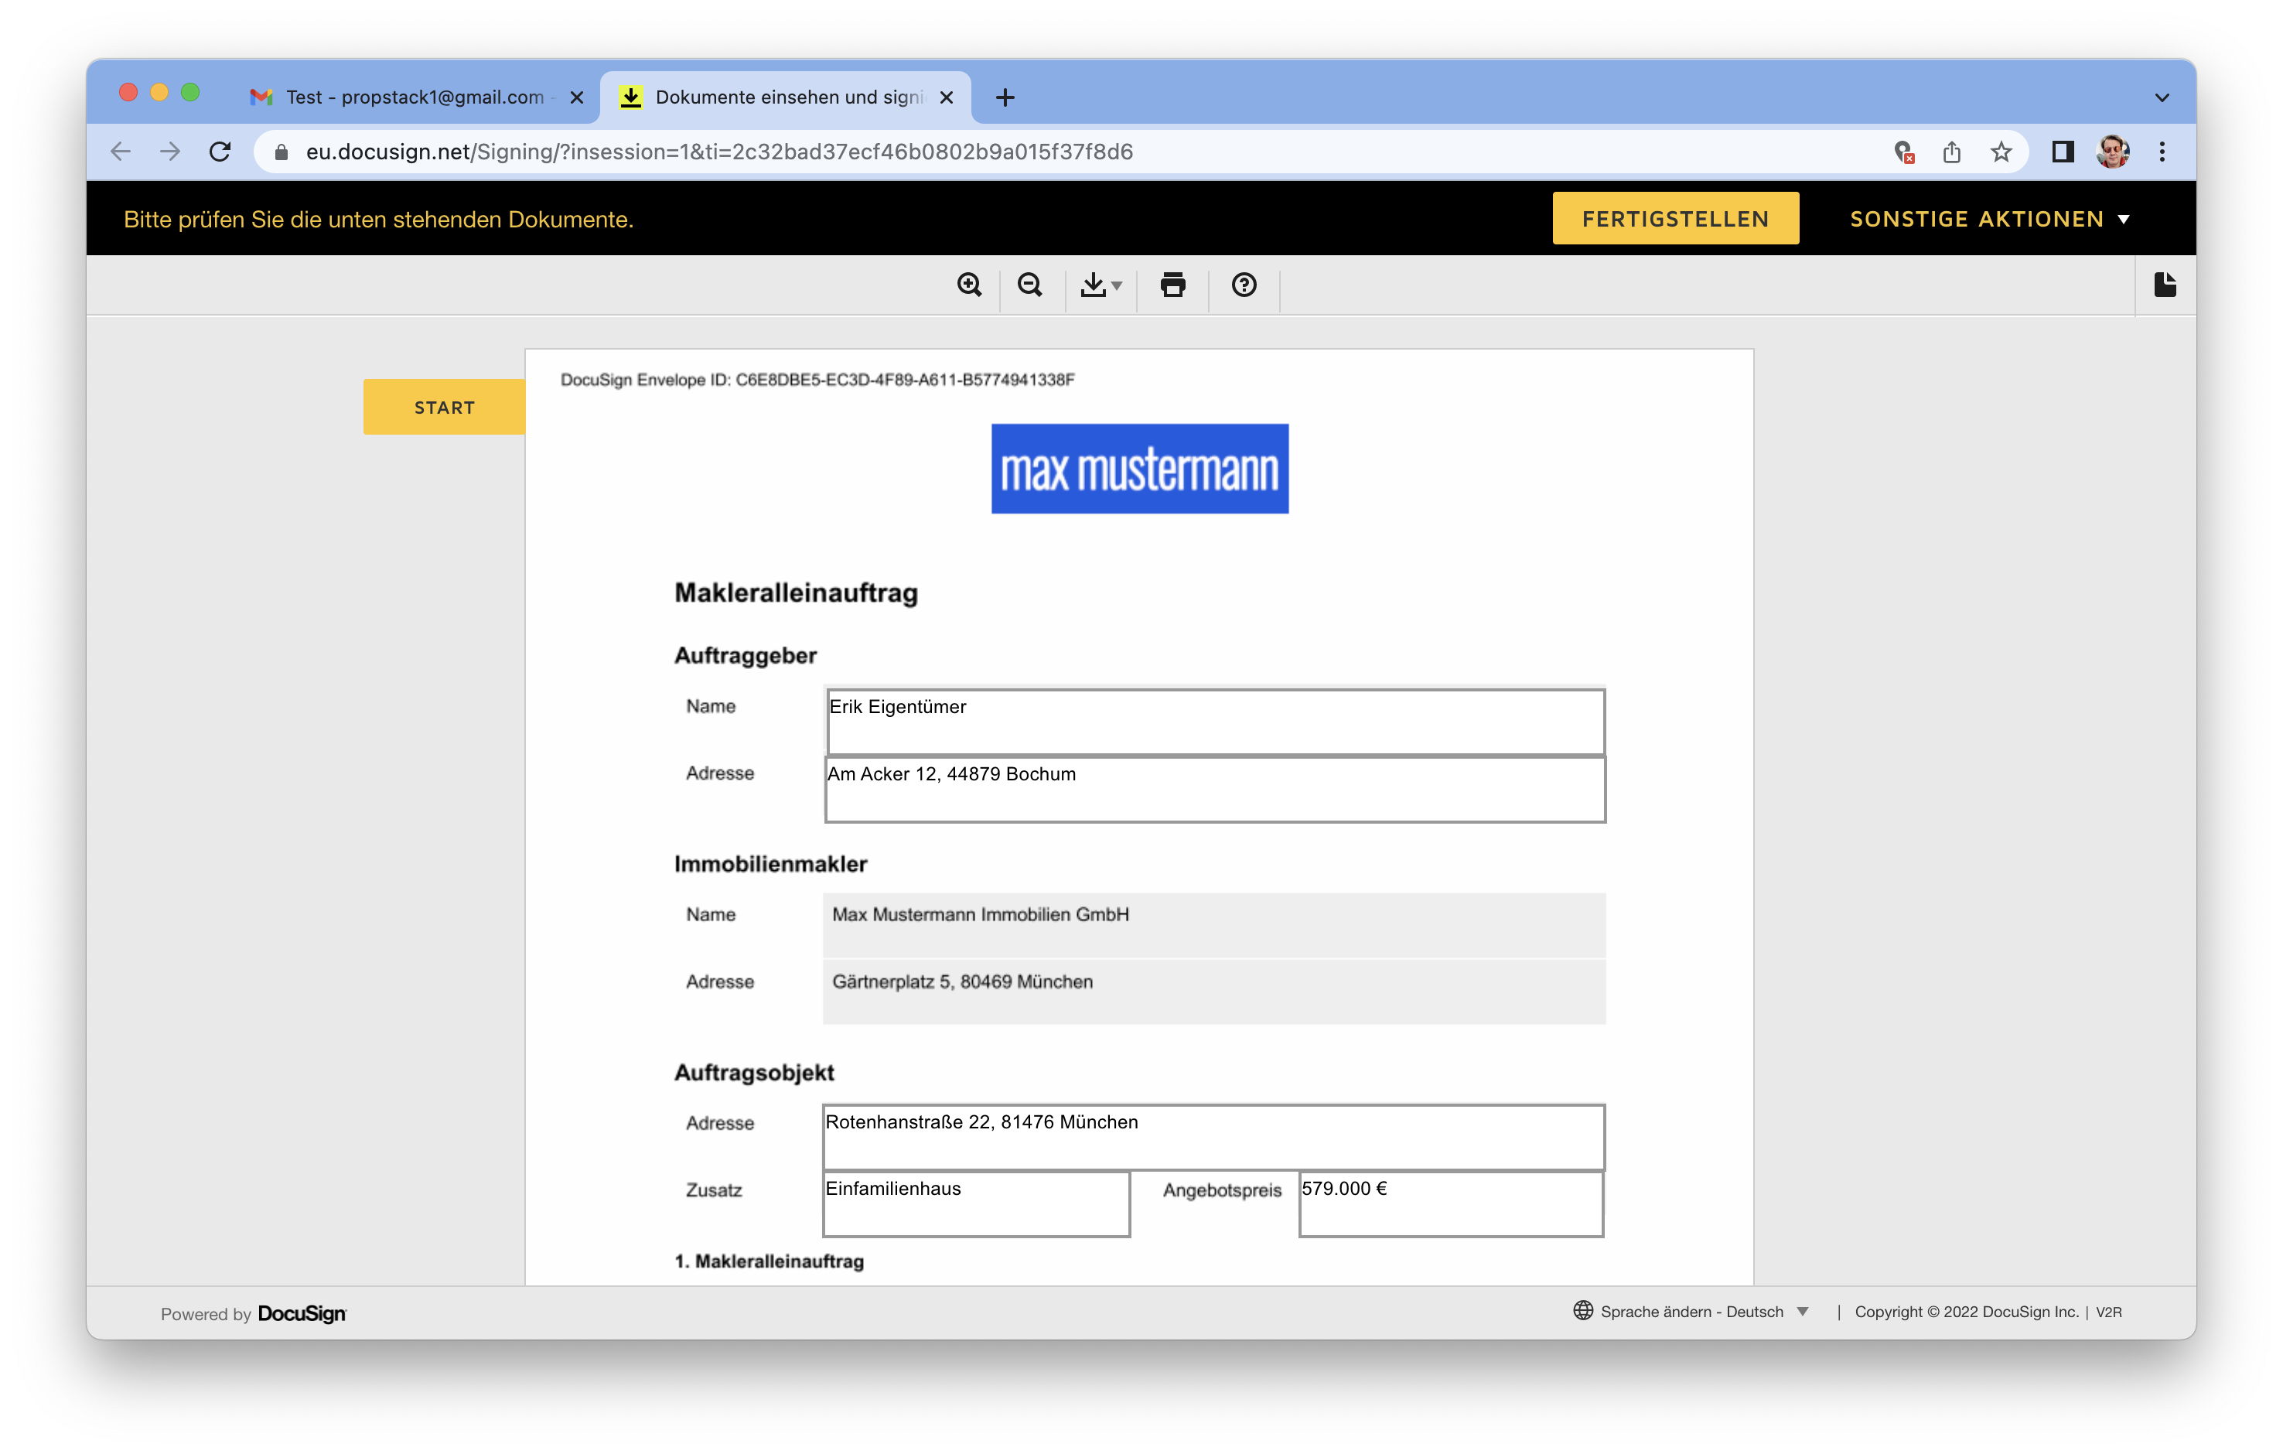The width and height of the screenshot is (2283, 1454).
Task: Open help via question mark icon
Action: click(1244, 285)
